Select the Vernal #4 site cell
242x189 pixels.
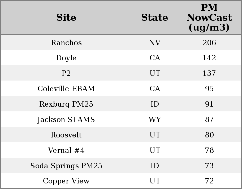pyautogui.click(x=66, y=150)
